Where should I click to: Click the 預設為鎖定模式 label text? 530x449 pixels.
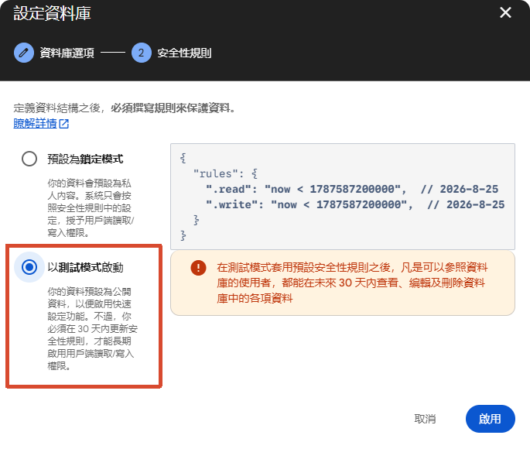(85, 159)
